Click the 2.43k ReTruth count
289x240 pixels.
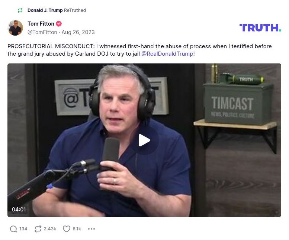[50, 229]
